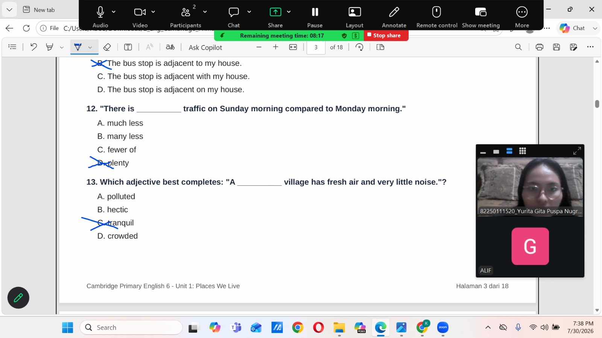The width and height of the screenshot is (602, 338).
Task: Expand the Chat options arrow
Action: tap(249, 12)
